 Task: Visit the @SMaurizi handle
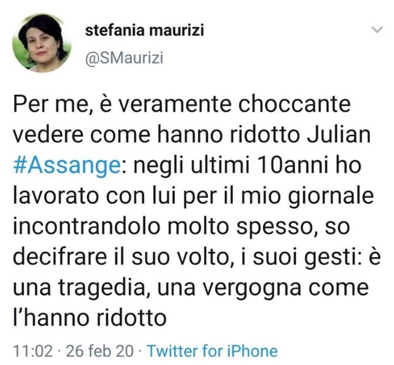[124, 58]
